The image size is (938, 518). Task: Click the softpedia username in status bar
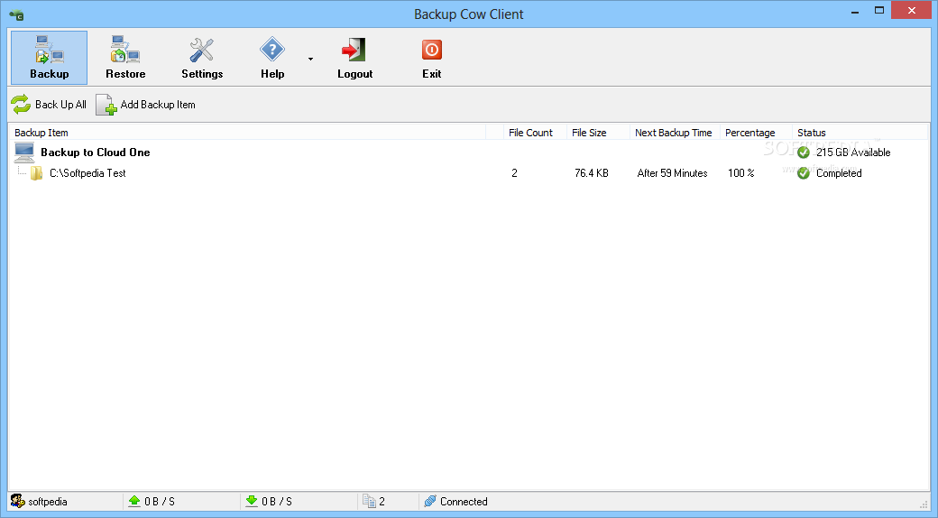[x=48, y=502]
